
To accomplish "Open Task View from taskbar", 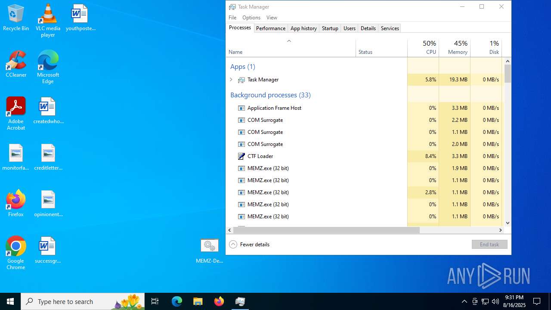I will coord(155,301).
